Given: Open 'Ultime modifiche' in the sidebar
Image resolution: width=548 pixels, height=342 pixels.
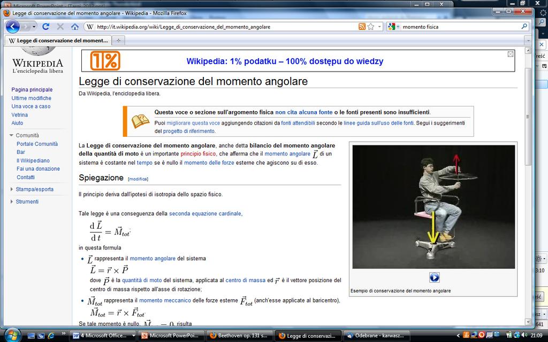Looking at the screenshot, I should click(32, 98).
